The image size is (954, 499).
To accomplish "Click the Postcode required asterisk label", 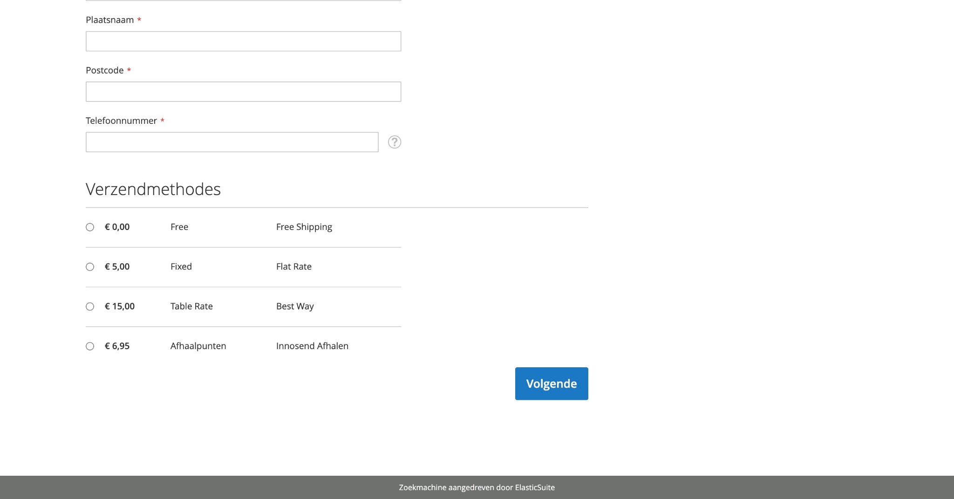I will [129, 70].
